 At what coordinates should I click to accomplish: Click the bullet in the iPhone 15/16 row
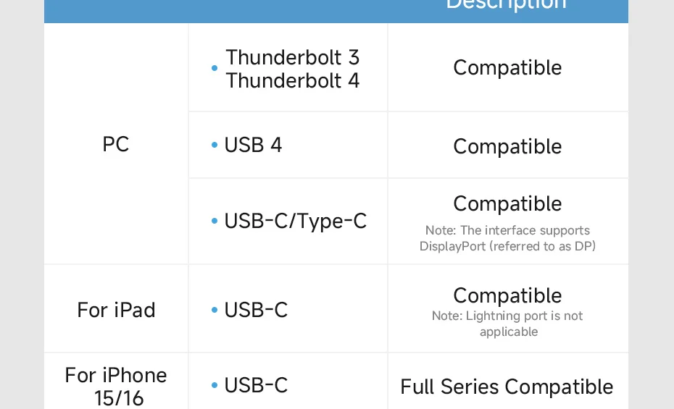coord(215,386)
